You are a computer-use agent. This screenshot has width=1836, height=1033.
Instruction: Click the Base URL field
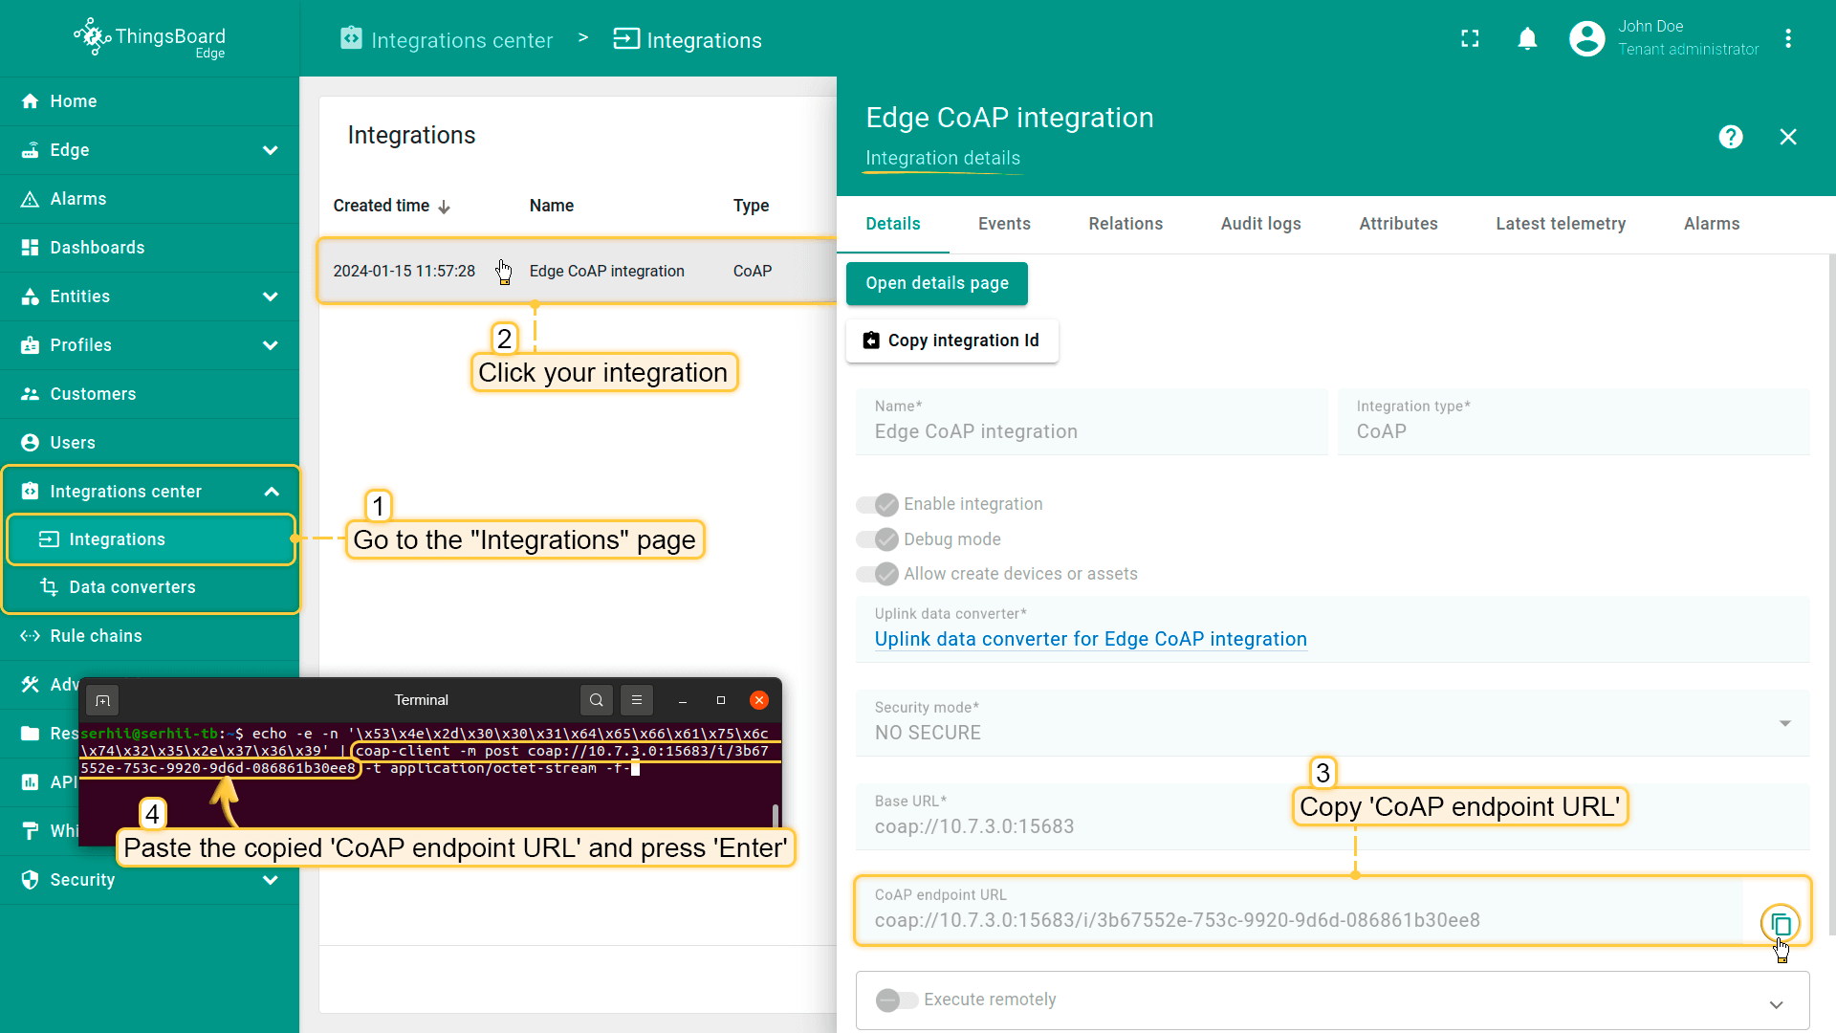tap(1332, 817)
